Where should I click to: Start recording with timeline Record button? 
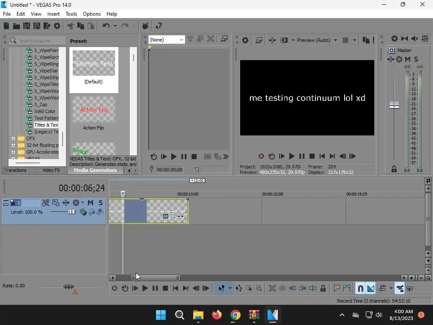(x=114, y=289)
